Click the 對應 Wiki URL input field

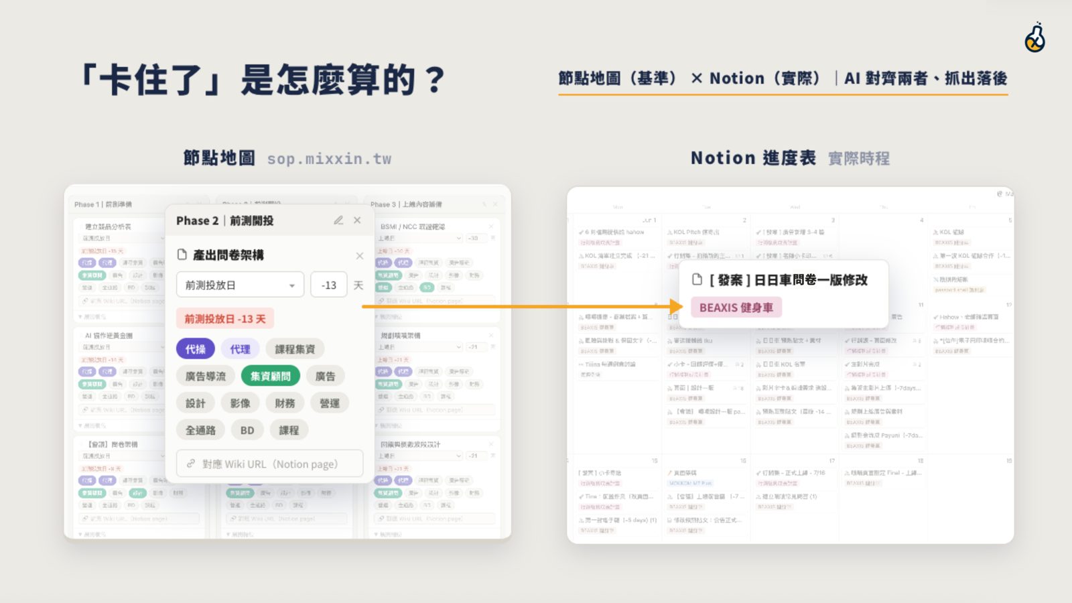tap(270, 464)
